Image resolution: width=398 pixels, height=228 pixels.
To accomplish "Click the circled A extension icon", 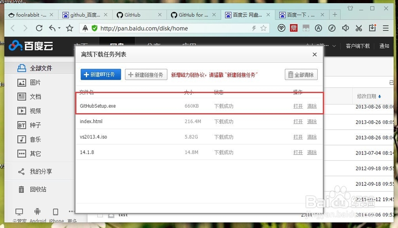I will [318, 28].
